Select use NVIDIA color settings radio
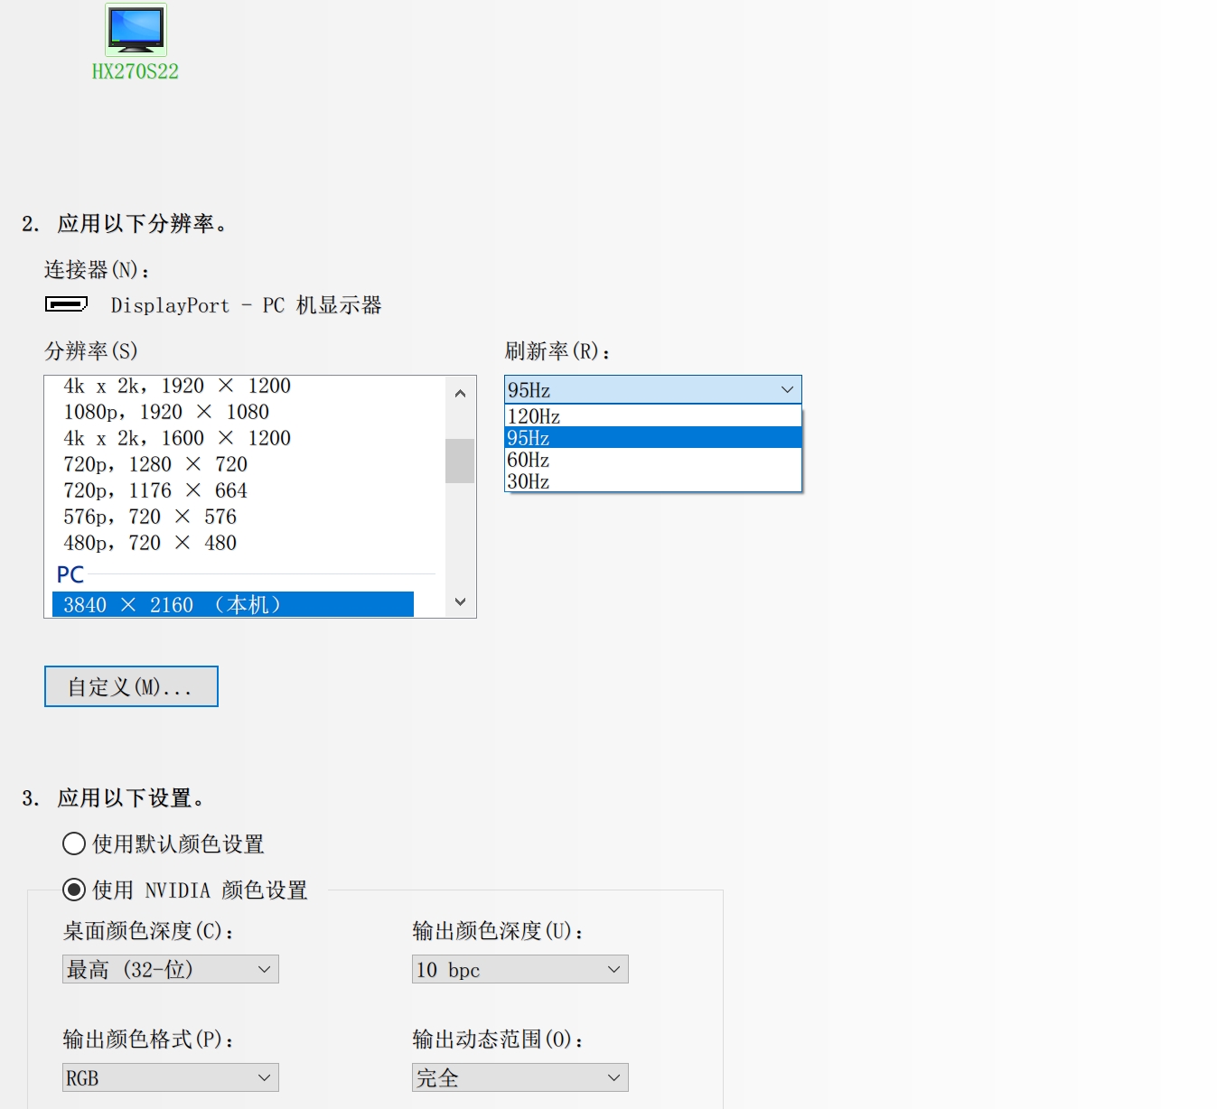The height and width of the screenshot is (1109, 1217). tap(74, 890)
